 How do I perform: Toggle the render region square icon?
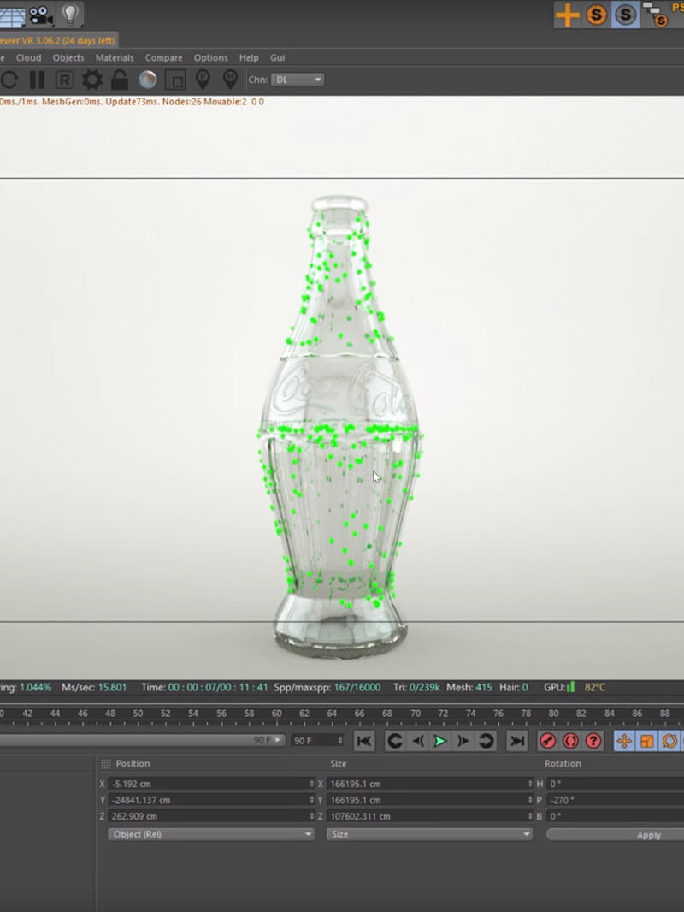[x=175, y=80]
